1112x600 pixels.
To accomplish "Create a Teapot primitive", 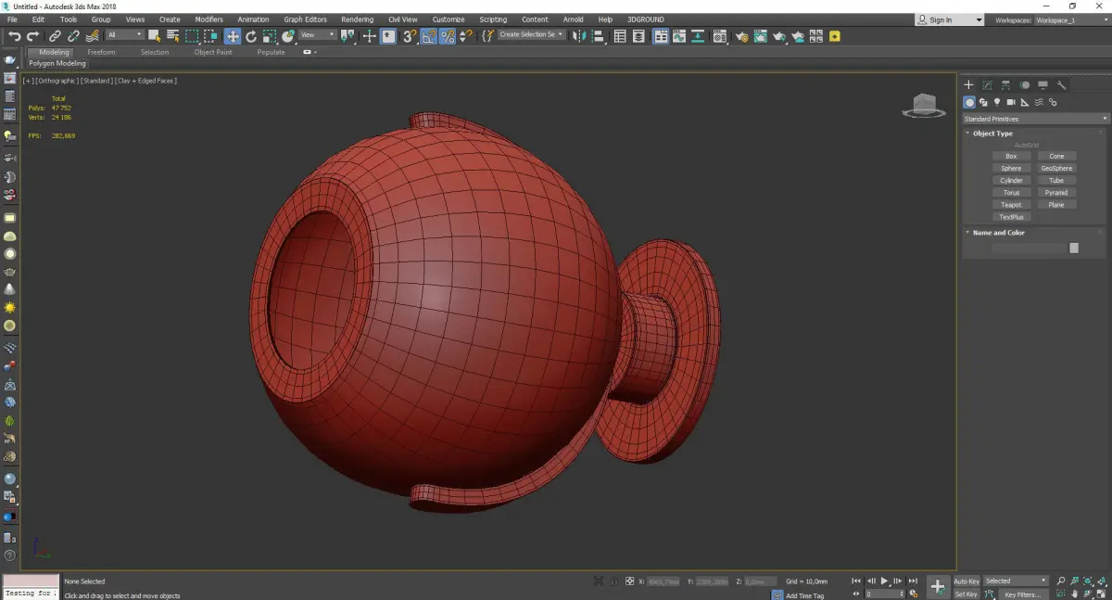I will pyautogui.click(x=1011, y=205).
